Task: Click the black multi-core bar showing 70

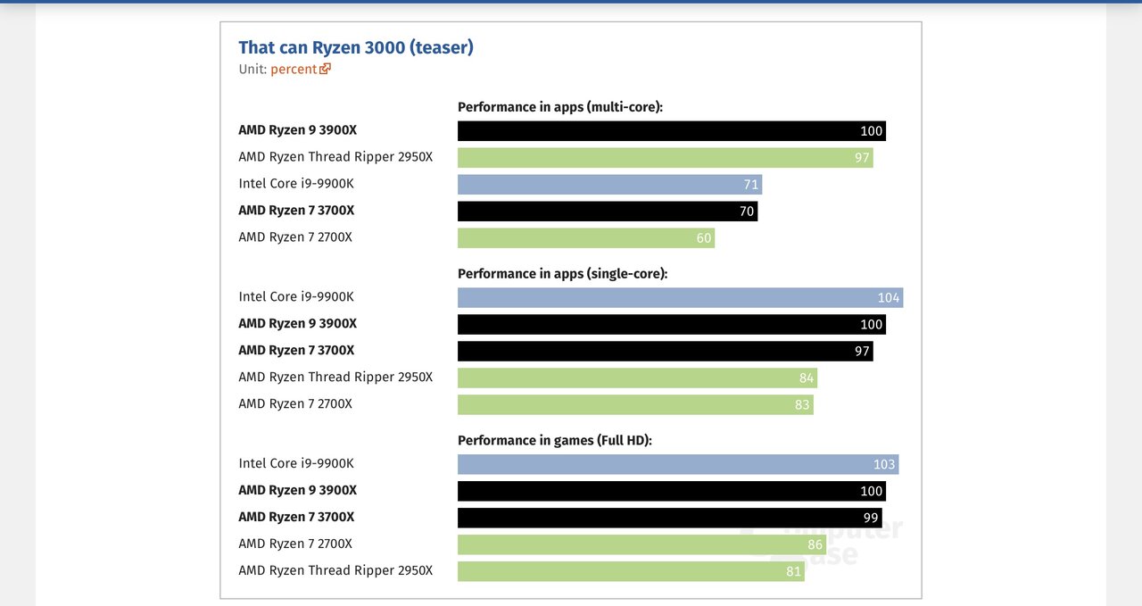Action: (x=608, y=212)
